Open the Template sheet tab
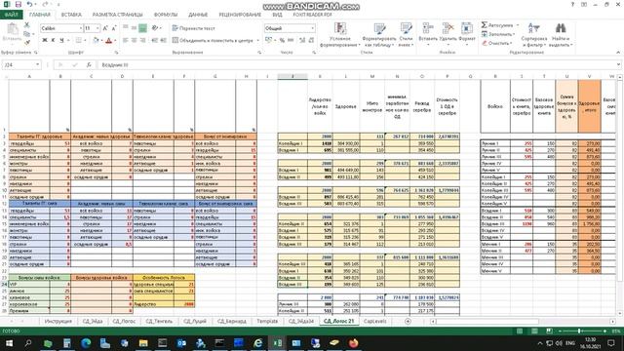This screenshot has width=624, height=351. (x=267, y=321)
